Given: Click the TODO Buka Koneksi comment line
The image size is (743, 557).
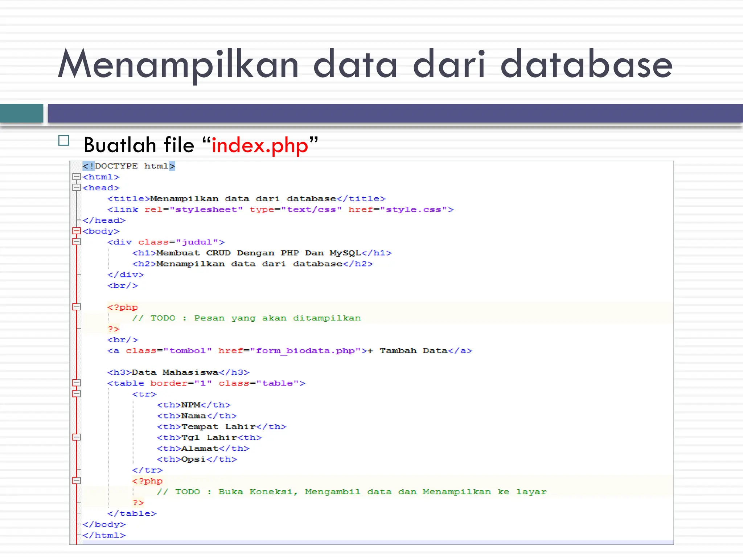Looking at the screenshot, I should (x=352, y=492).
